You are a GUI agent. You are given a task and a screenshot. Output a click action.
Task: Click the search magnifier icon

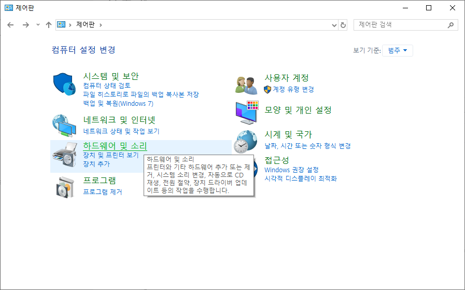pos(451,25)
